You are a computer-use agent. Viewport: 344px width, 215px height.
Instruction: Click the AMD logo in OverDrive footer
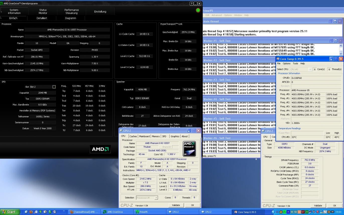coord(100,149)
